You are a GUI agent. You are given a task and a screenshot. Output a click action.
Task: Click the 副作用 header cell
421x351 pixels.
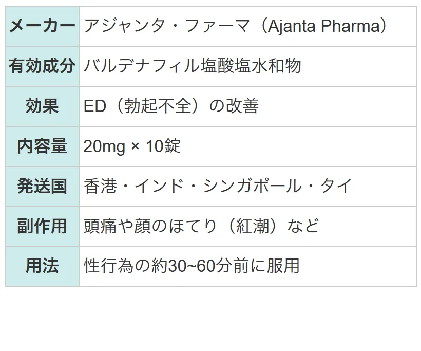click(43, 226)
